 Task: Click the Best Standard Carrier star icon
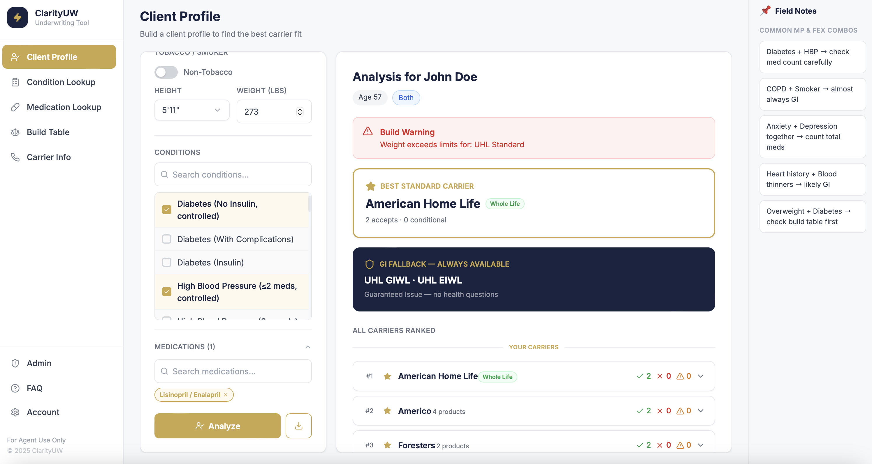[x=371, y=186]
